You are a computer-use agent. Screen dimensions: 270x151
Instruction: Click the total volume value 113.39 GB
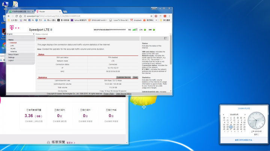coord(113,88)
